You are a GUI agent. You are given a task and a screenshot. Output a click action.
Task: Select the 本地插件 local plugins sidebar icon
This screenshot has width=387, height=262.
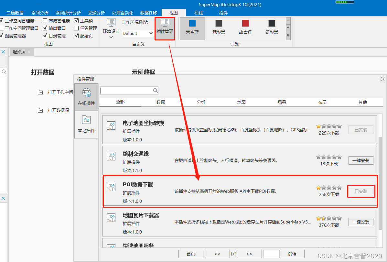tap(86, 120)
